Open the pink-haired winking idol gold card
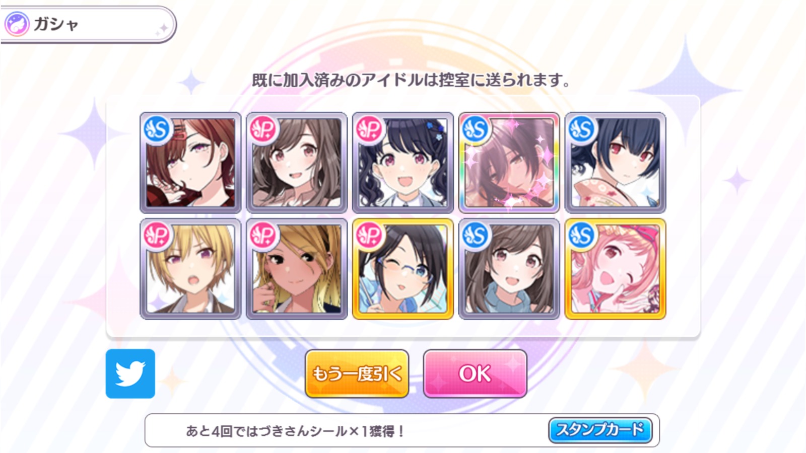 [615, 269]
